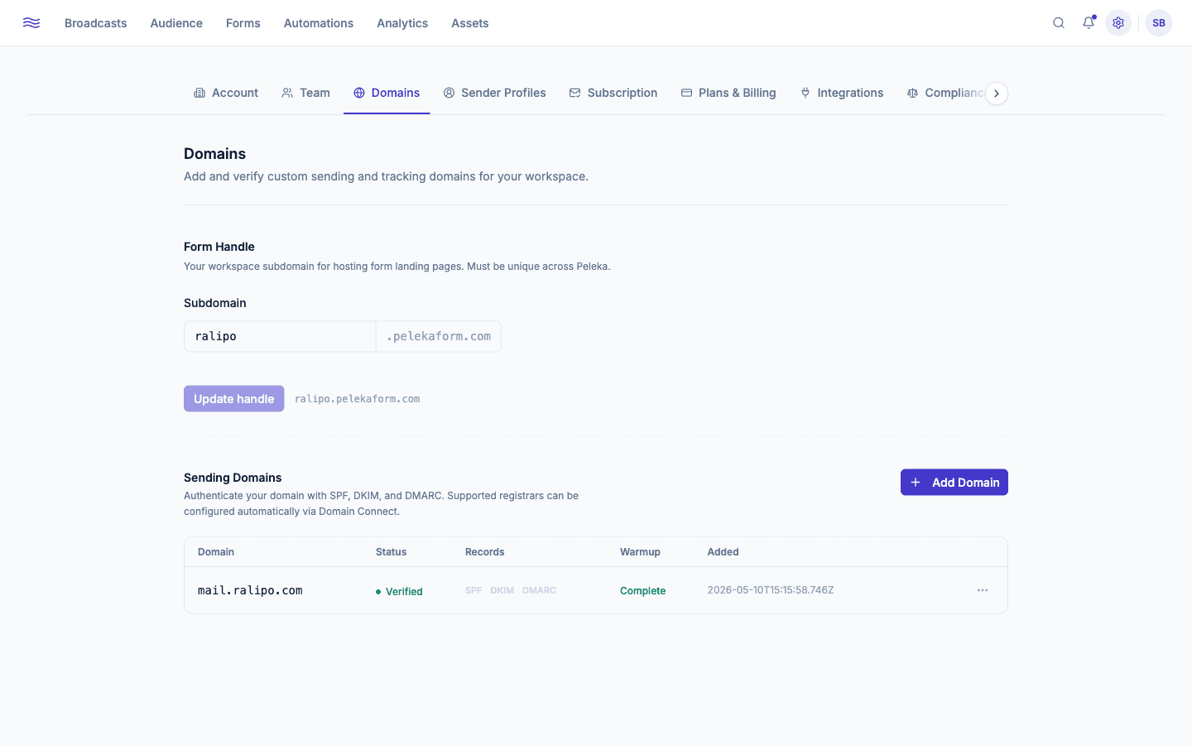Open the Integrations tab
1192x745 pixels.
click(x=842, y=93)
